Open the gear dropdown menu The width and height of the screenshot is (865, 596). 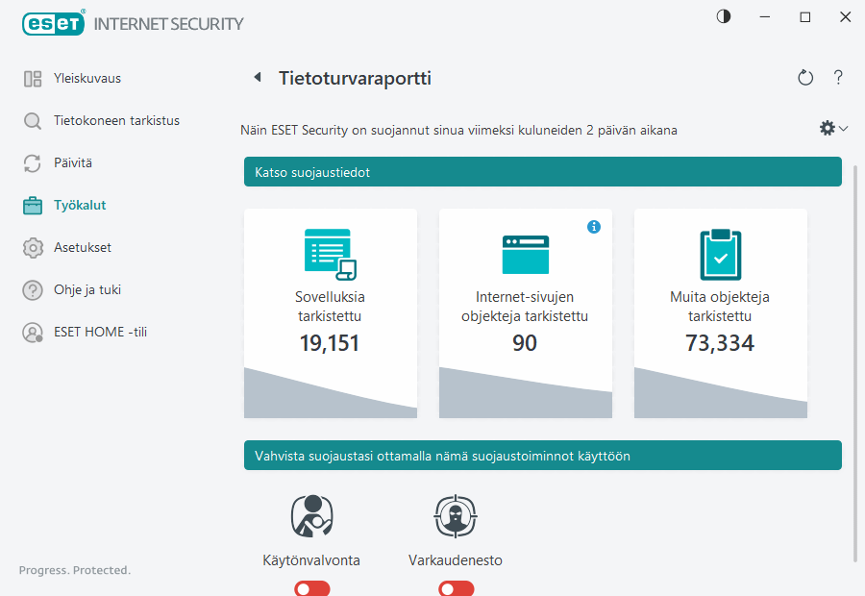tap(827, 127)
